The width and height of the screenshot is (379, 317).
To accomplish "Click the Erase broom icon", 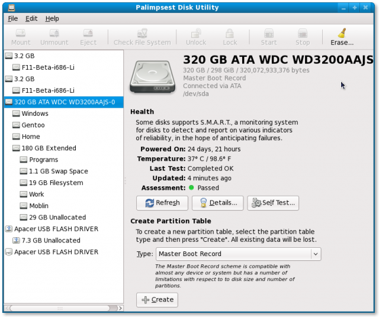I will coord(342,33).
